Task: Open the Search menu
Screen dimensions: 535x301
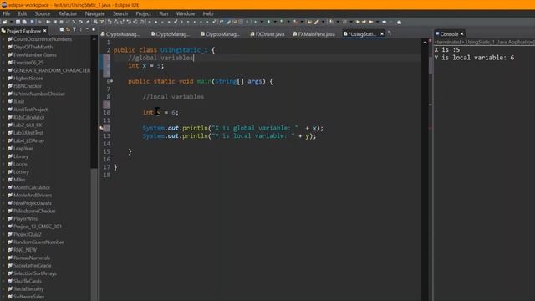Action: pos(120,13)
